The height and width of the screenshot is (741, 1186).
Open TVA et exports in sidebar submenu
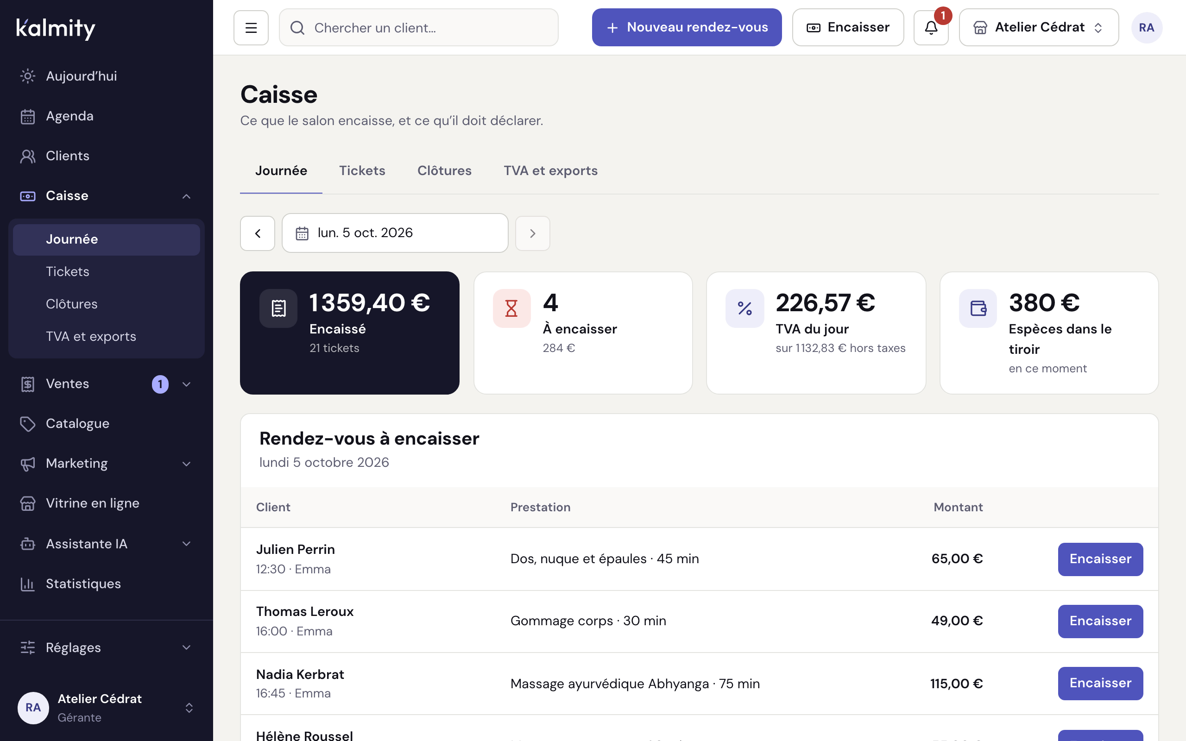(x=107, y=337)
